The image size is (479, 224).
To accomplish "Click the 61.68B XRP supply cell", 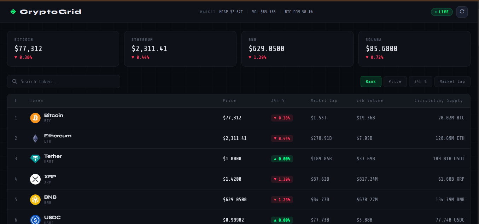I will [451, 179].
